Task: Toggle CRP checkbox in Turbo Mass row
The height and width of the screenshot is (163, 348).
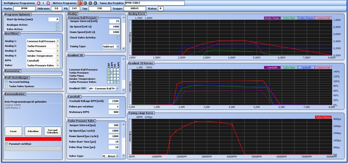Action: [x=108, y=76]
